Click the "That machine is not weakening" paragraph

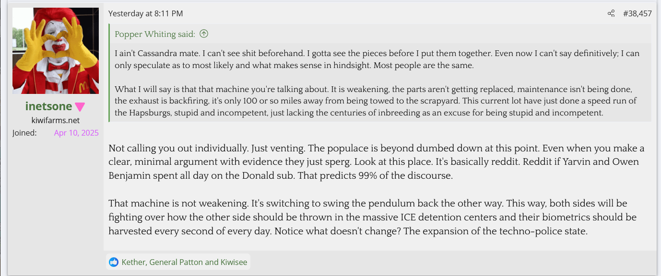click(x=372, y=217)
